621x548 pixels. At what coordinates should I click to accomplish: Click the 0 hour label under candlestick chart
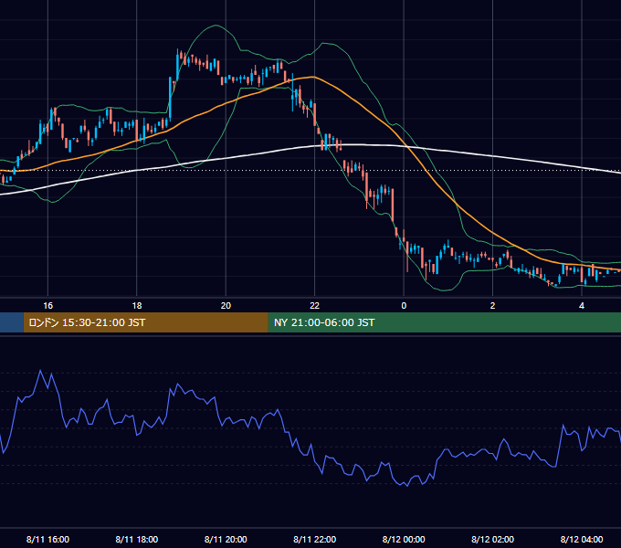404,306
